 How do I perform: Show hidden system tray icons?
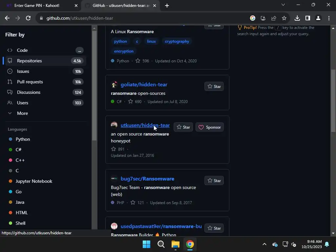264,244
